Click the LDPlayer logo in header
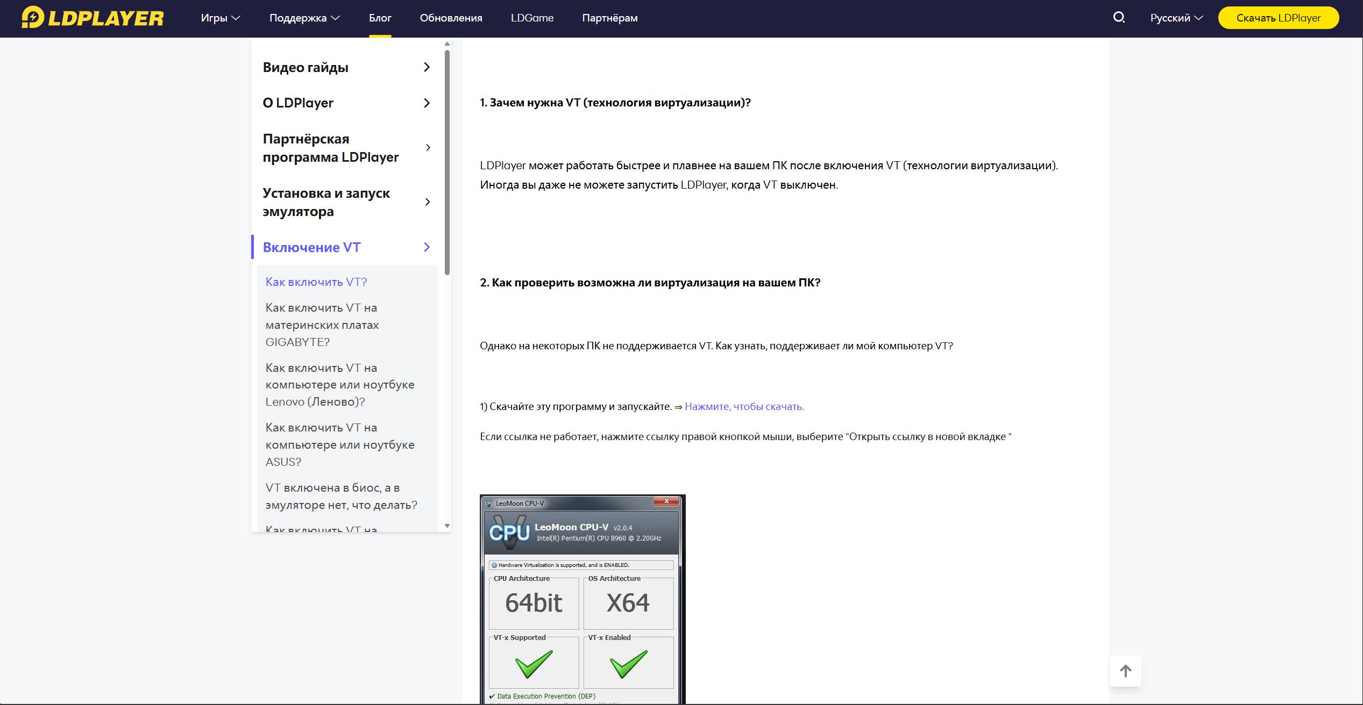The width and height of the screenshot is (1363, 705). 93,18
